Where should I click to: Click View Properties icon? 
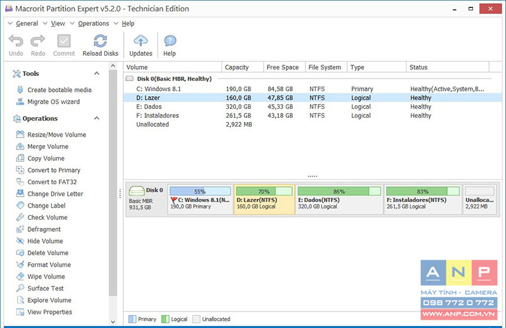pos(20,312)
